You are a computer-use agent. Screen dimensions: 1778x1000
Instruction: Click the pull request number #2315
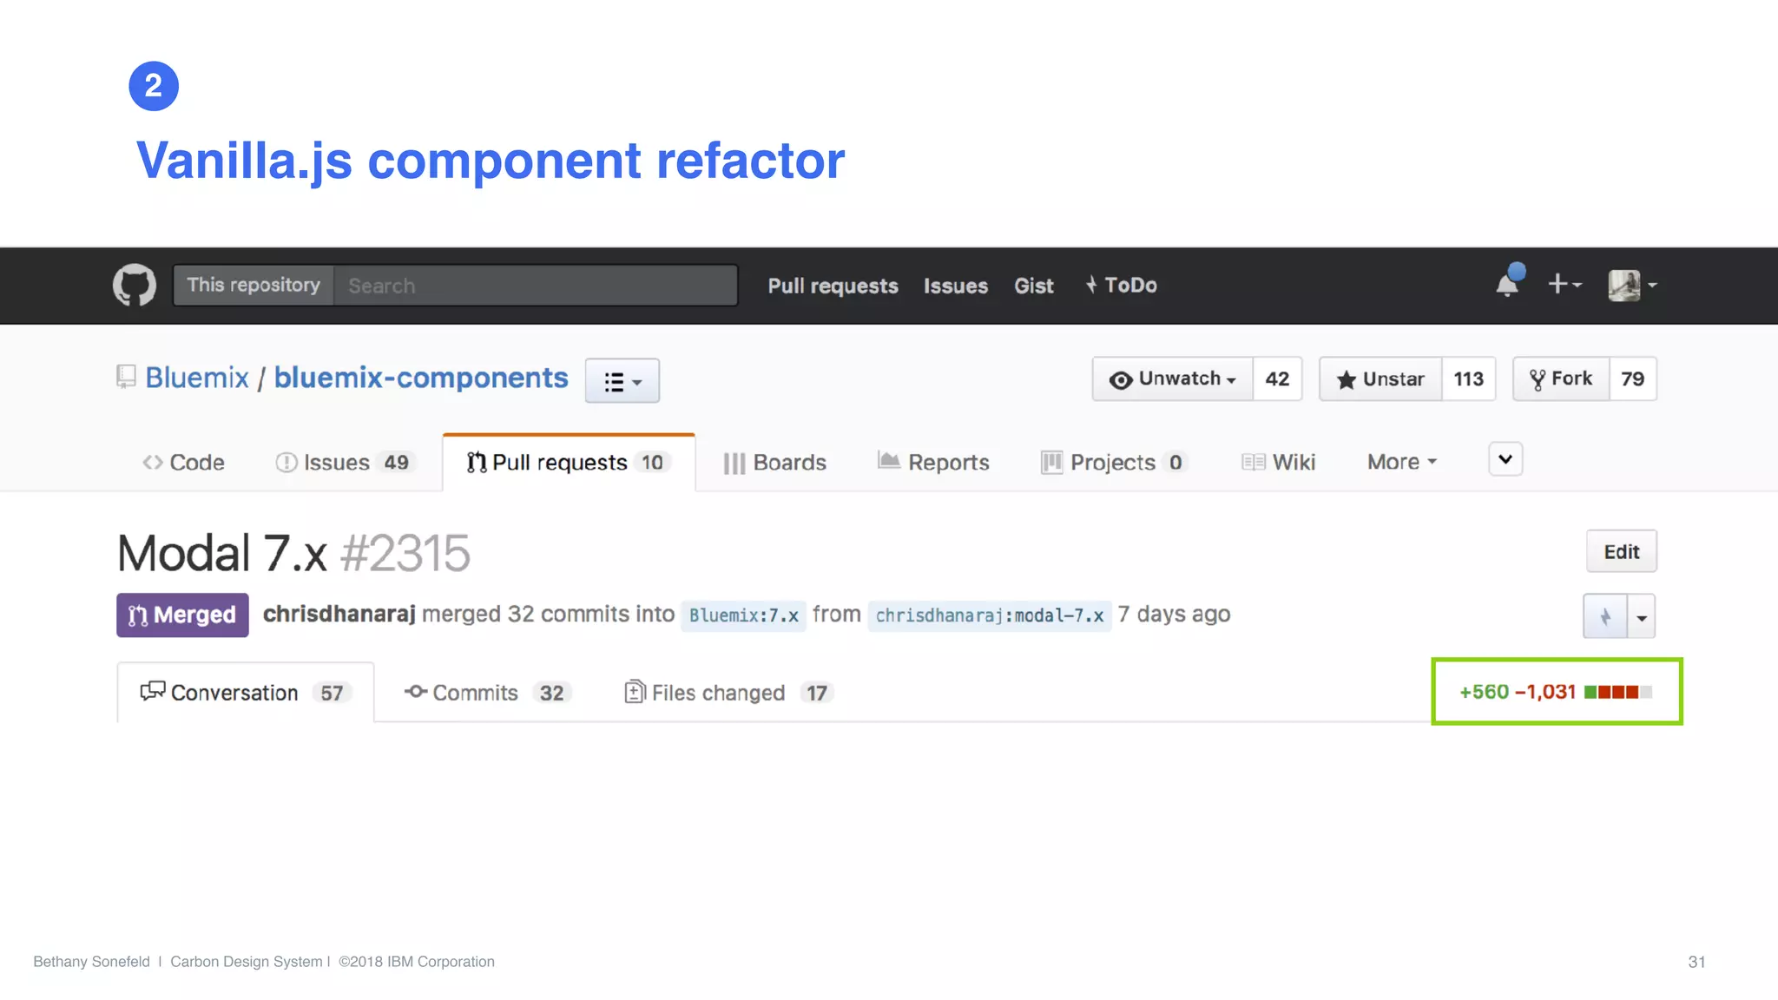(x=405, y=553)
